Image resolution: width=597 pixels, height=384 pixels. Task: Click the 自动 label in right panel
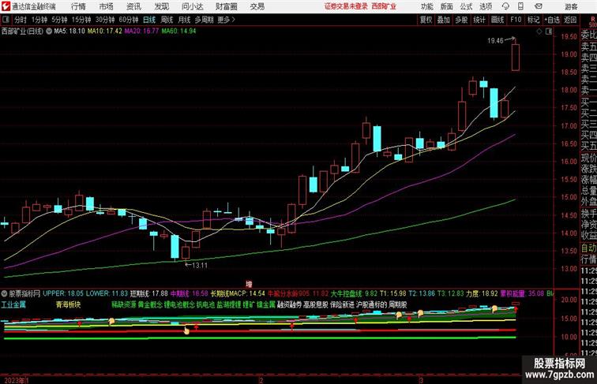click(588, 248)
